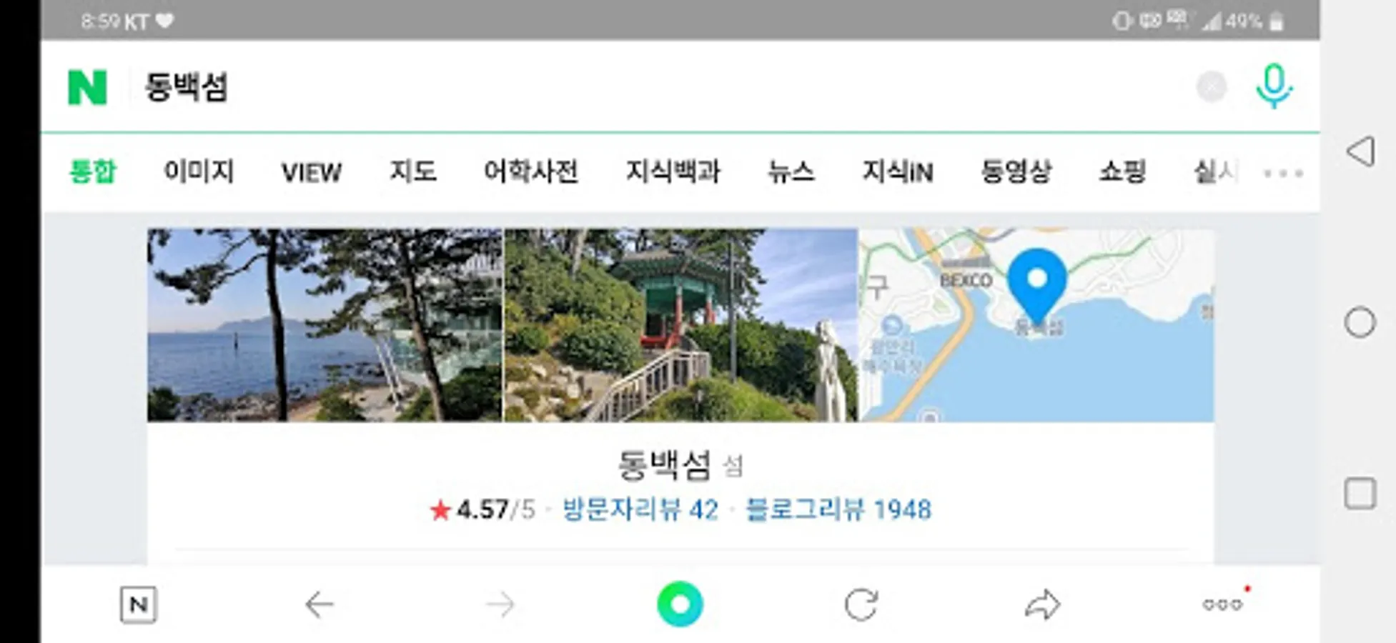Open 방문자리뷰 42 link
The height and width of the screenshot is (643, 1396).
point(640,510)
